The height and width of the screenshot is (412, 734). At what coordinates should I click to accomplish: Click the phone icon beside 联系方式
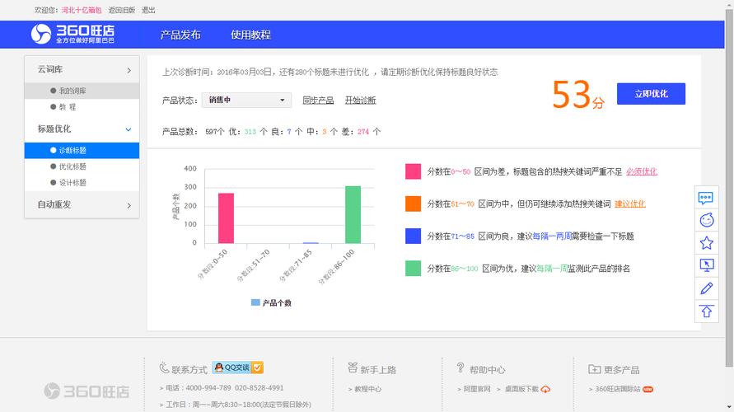164,368
